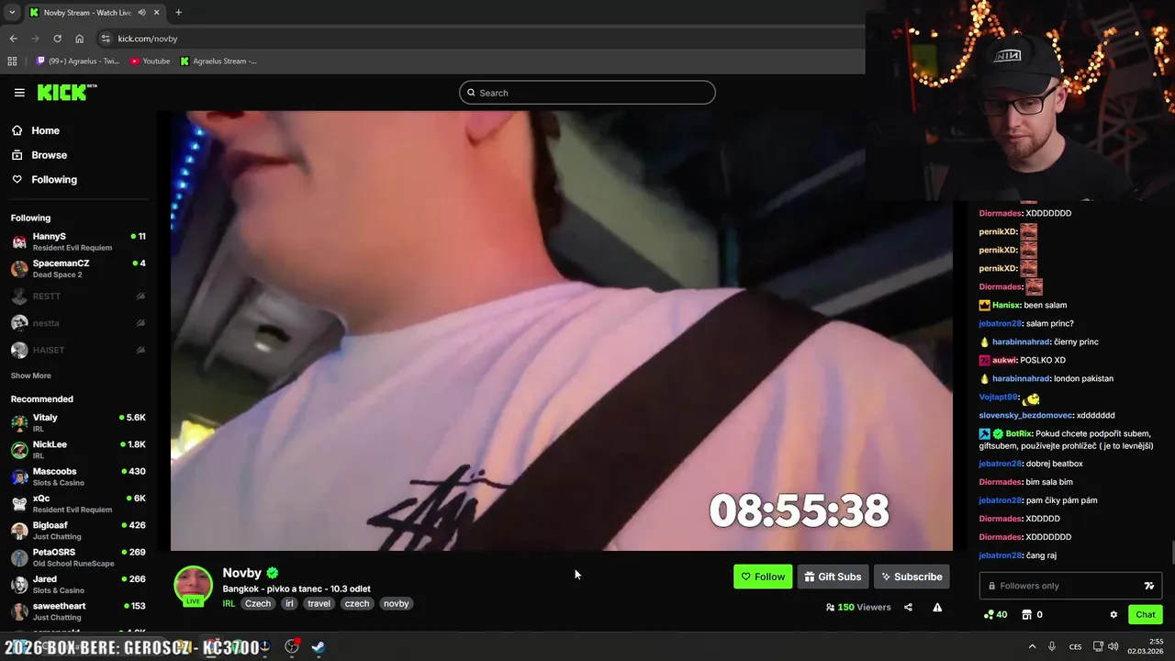Open Agraelus Twitch bookmark

coord(78,62)
